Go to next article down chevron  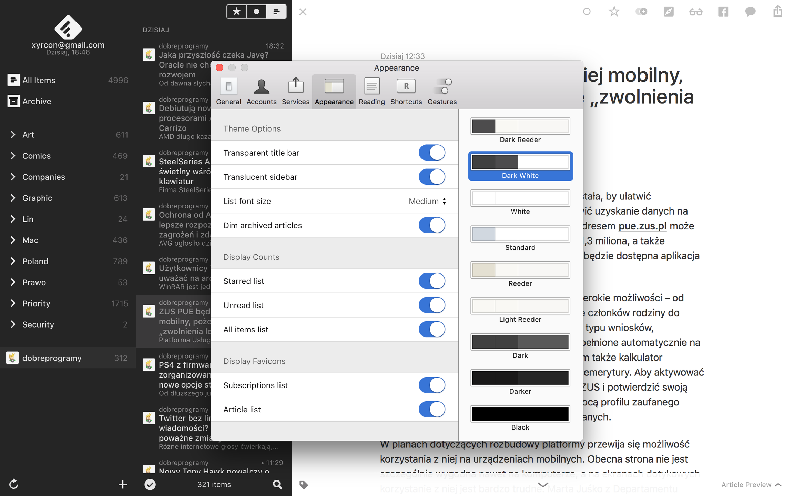click(x=543, y=485)
